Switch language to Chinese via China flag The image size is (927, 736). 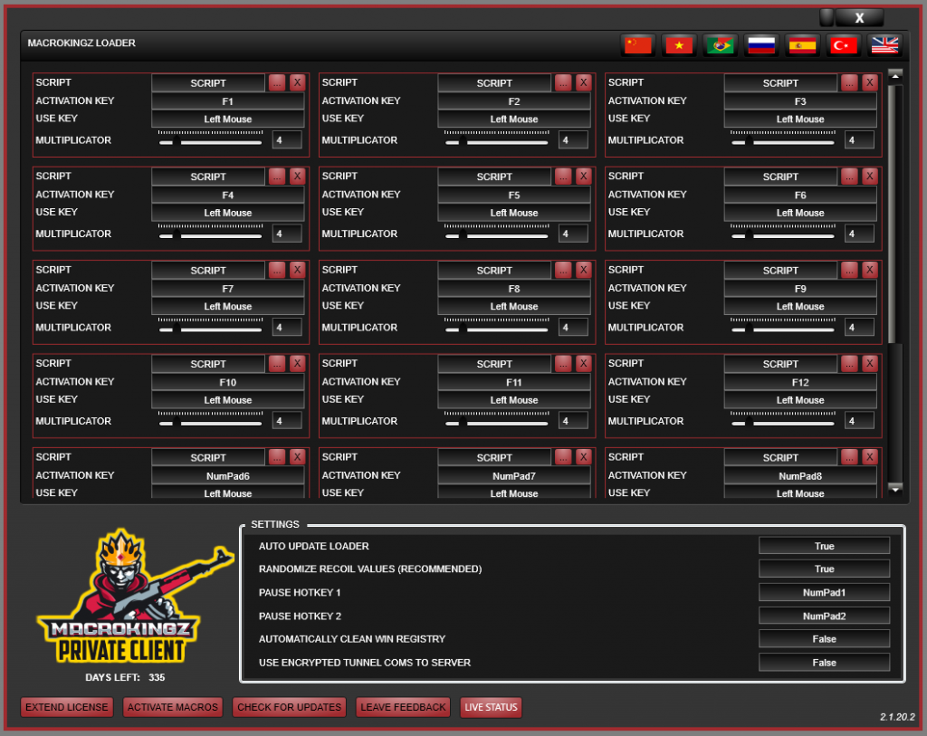click(638, 45)
